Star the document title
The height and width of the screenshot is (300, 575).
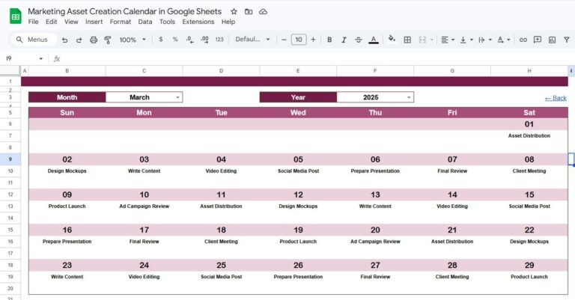click(234, 11)
